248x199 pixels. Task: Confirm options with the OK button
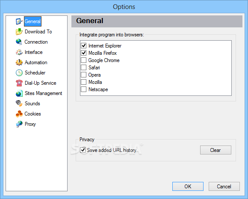(x=188, y=186)
